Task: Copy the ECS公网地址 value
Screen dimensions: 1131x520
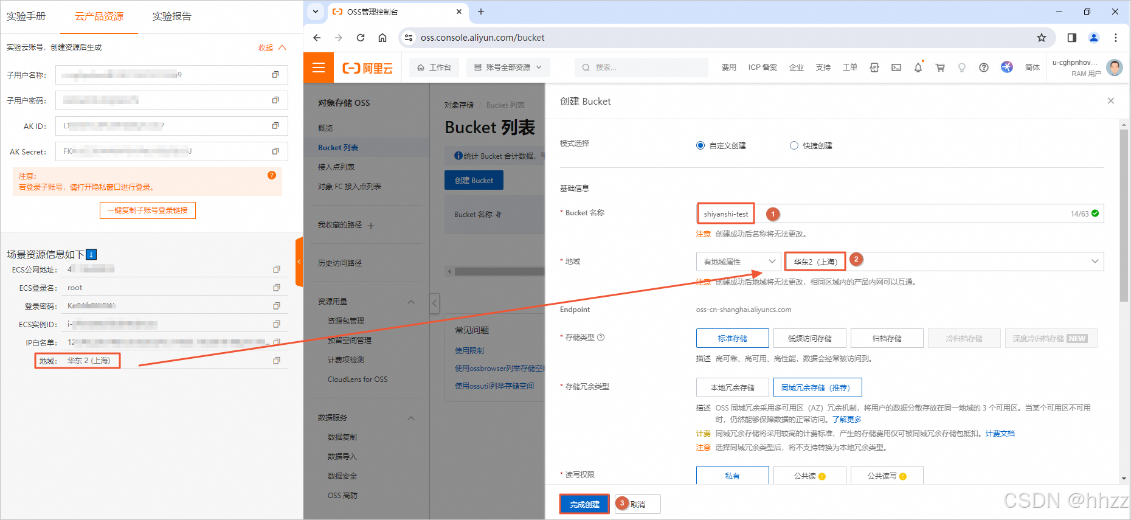Action: [277, 269]
